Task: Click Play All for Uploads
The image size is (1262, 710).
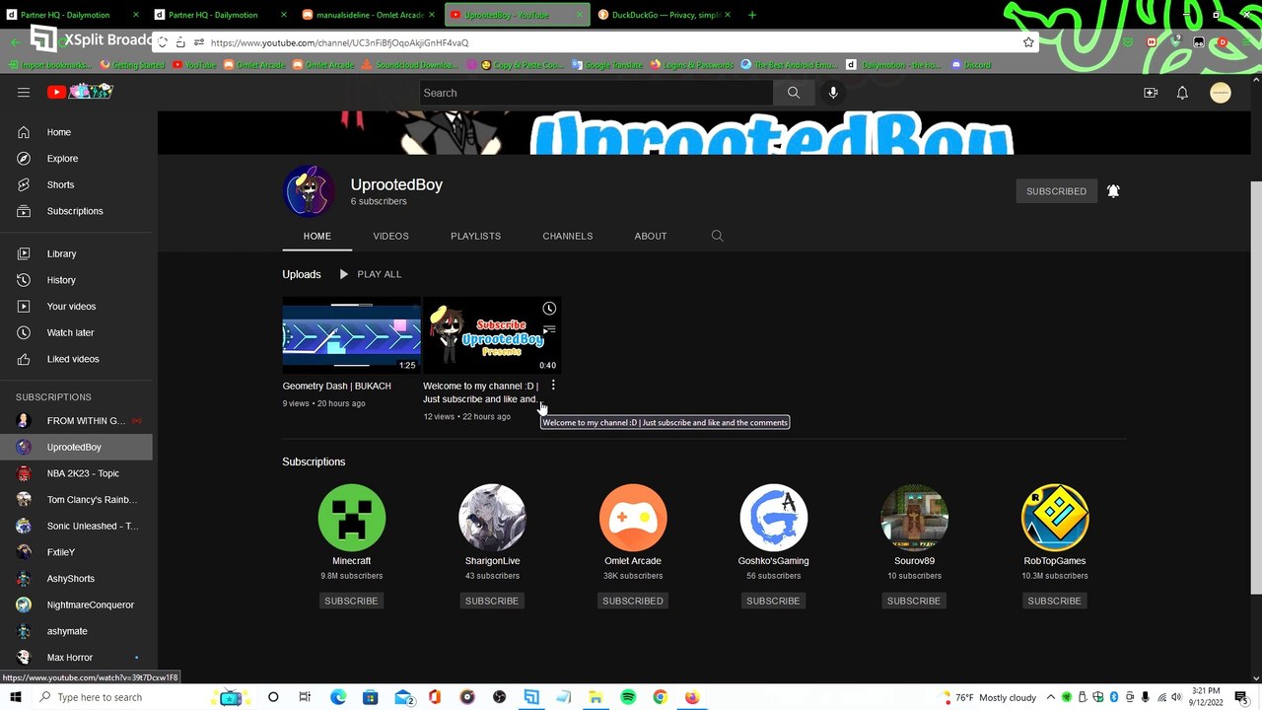Action: (x=370, y=274)
